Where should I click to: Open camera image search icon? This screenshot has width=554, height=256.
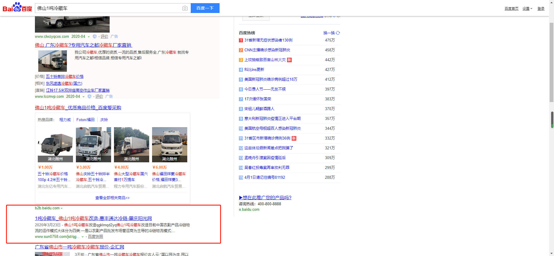(x=185, y=8)
